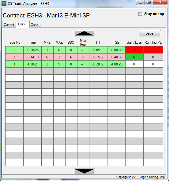This screenshot has height=181, width=169.
Task: Click Trade No. 1 cell
Action: 14,50
